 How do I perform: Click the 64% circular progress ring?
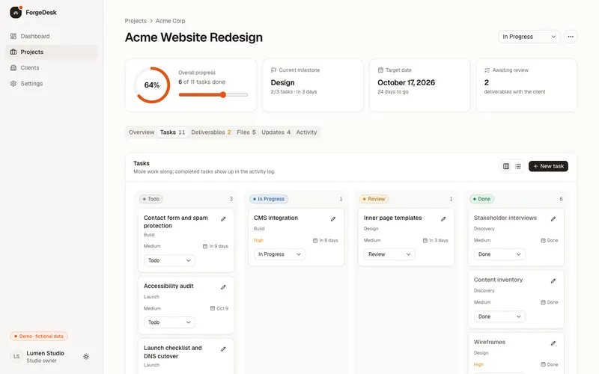[152, 85]
